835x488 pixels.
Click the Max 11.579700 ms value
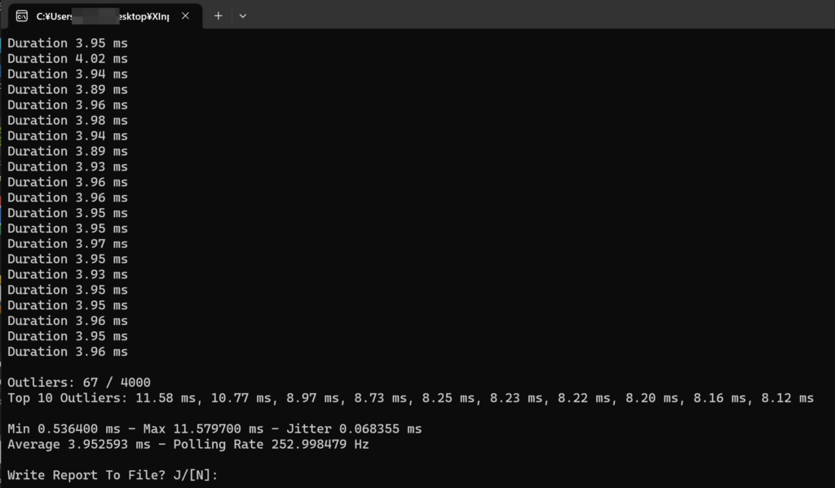(x=201, y=428)
